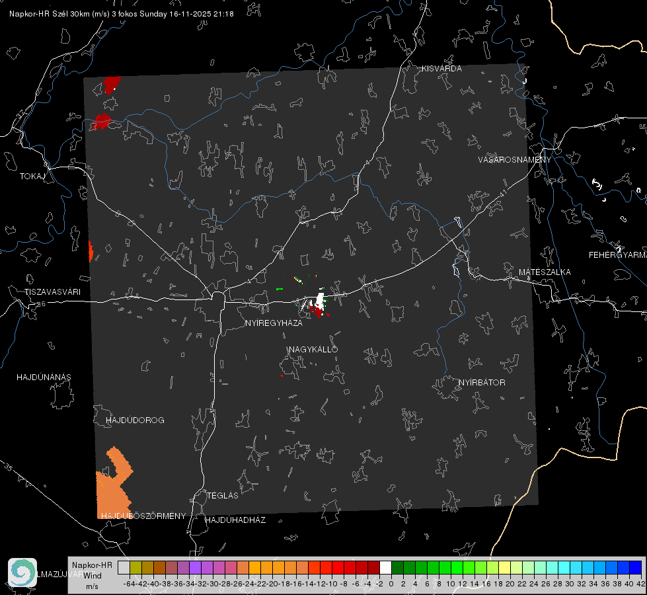The image size is (647, 595).
Task: Click the '-64' value at the legend's left end
Action: (x=129, y=584)
